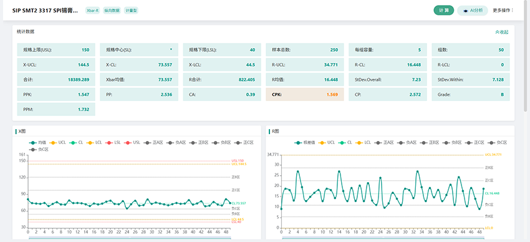Click the 样本总数 250 card
Image resolution: width=530 pixels, height=242 pixels.
pos(305,50)
